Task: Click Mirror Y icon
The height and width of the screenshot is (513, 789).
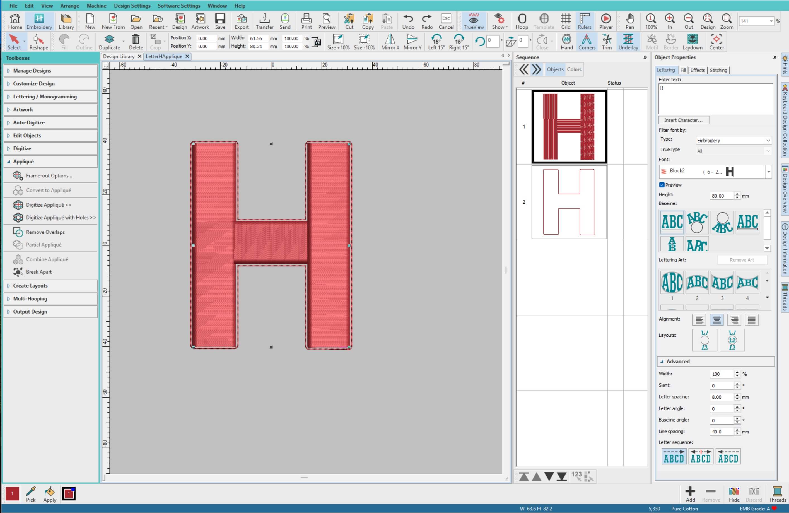Action: point(412,42)
